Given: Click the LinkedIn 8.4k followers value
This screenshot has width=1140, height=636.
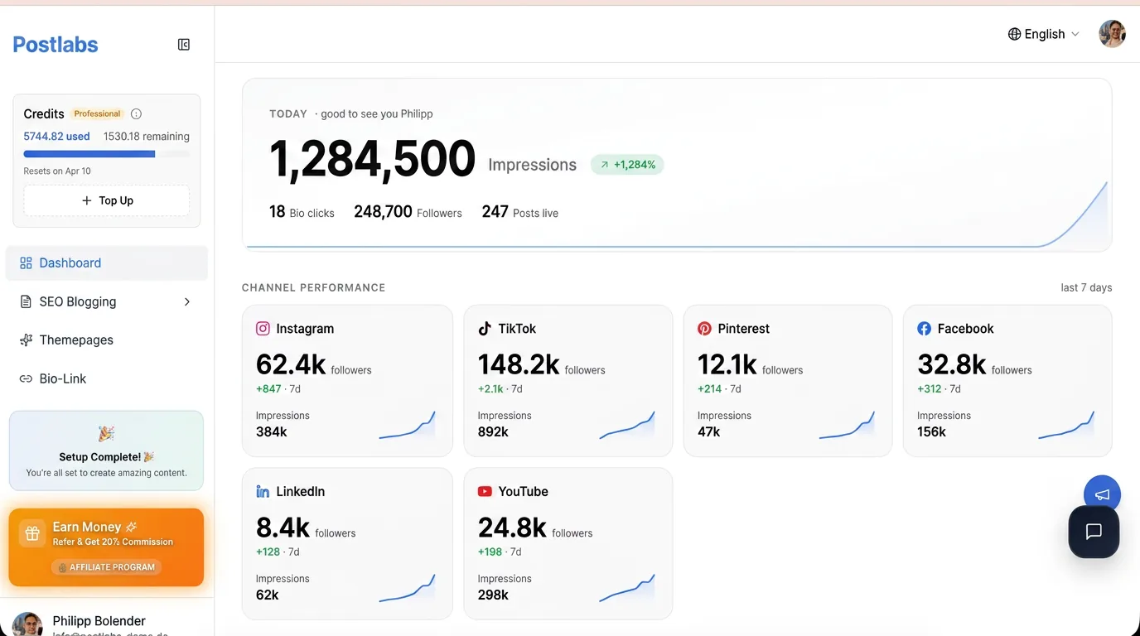Looking at the screenshot, I should tap(283, 528).
